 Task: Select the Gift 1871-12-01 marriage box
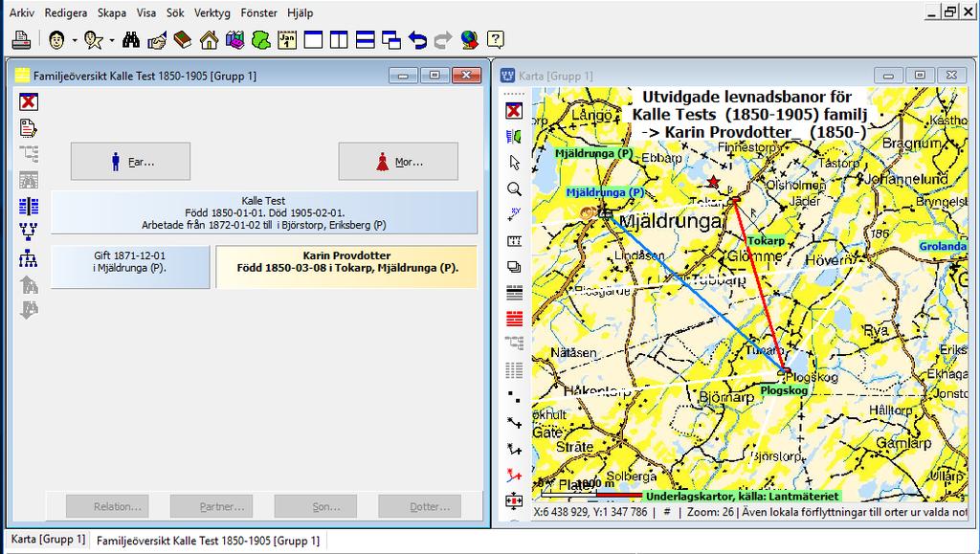pos(130,267)
